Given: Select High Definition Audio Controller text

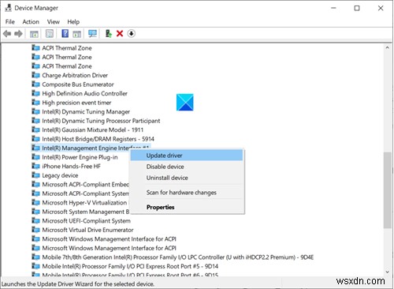Looking at the screenshot, I should 84,93.
